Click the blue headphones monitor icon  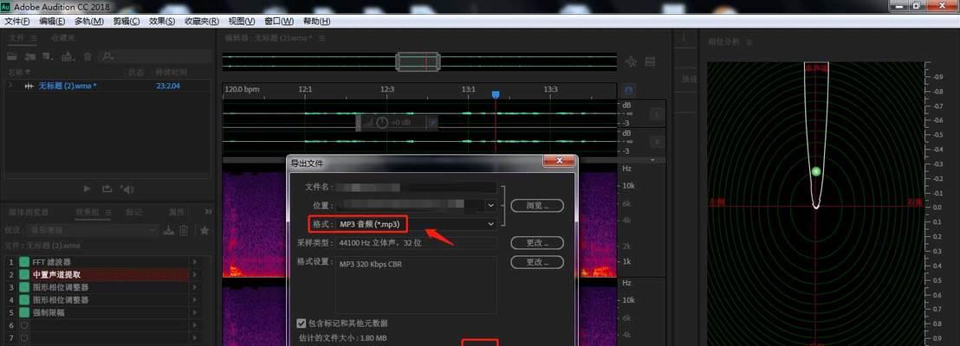click(x=629, y=91)
